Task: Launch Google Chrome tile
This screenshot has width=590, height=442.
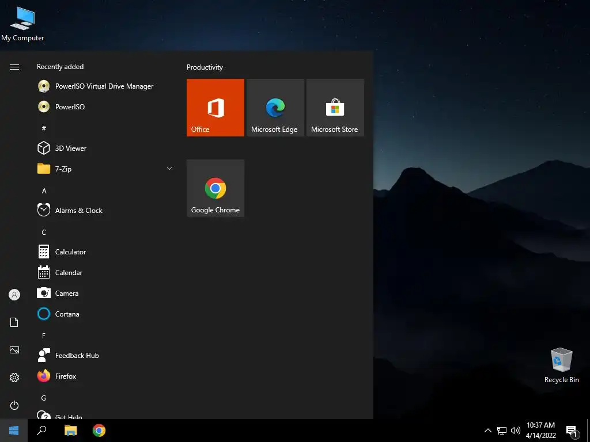Action: point(215,188)
